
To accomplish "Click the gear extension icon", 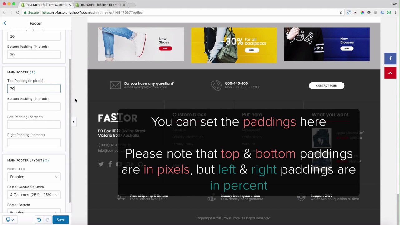I will click(369, 12).
